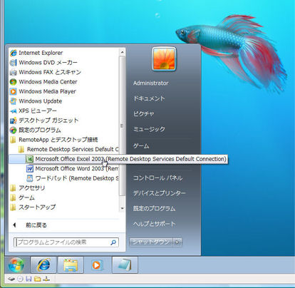
Task: Click the user account flower picture
Action: click(x=164, y=59)
